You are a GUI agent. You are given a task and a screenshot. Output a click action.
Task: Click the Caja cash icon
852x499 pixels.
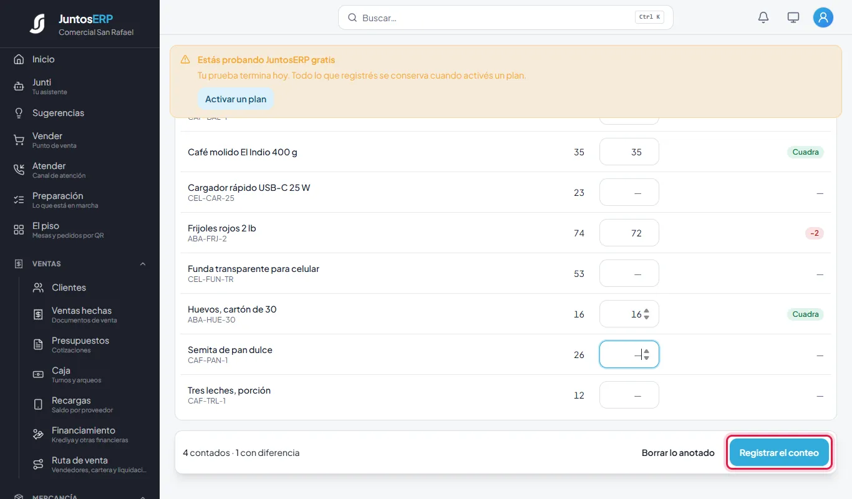coord(38,375)
